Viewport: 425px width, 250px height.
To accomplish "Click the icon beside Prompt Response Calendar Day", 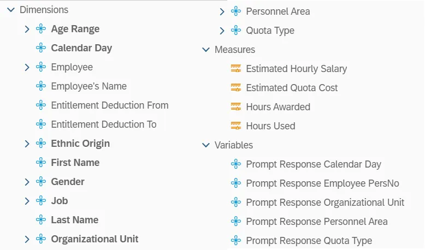I will pyautogui.click(x=236, y=164).
